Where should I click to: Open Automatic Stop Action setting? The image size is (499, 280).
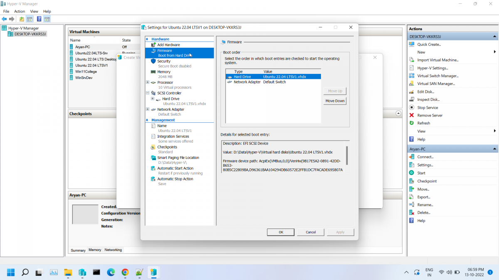tap(175, 179)
